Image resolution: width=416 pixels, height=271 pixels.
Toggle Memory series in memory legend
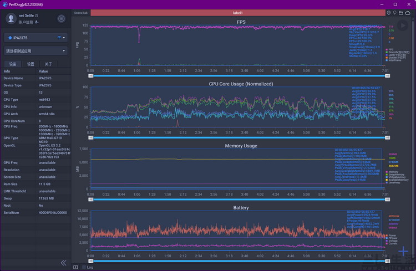392,172
